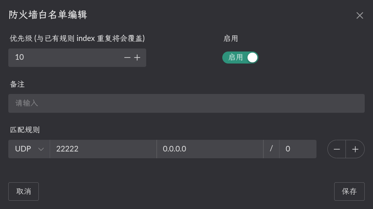Click the subnet mask field after slash
Image resolution: width=373 pixels, height=209 pixels.
pyautogui.click(x=298, y=149)
